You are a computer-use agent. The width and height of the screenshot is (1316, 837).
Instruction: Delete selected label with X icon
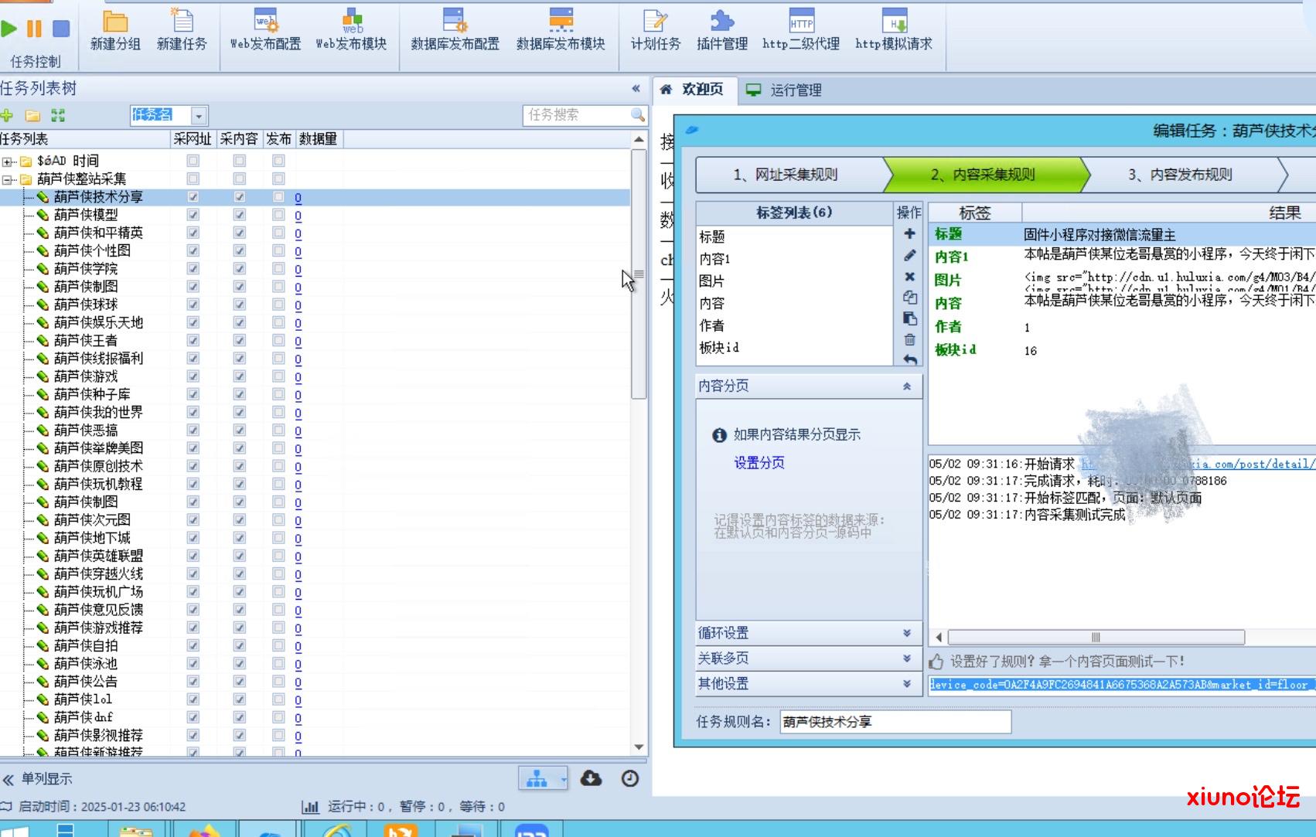point(909,277)
